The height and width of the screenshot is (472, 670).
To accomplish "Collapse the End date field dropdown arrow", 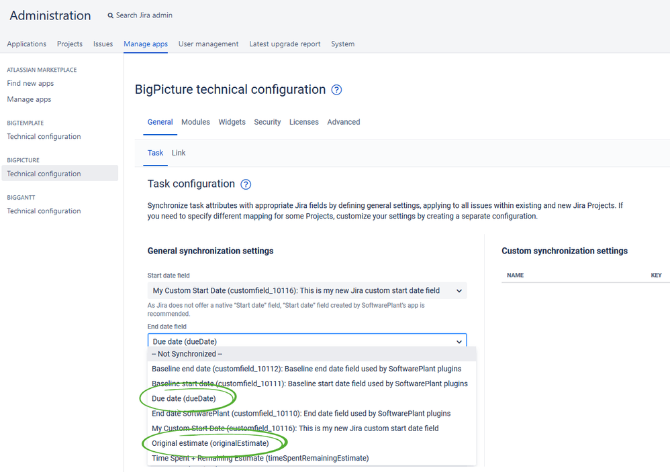I will [x=459, y=341].
